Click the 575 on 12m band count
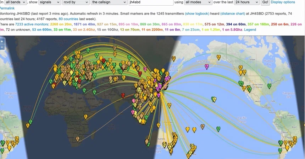Screen dimensions: 305x159 (x=214, y=24)
